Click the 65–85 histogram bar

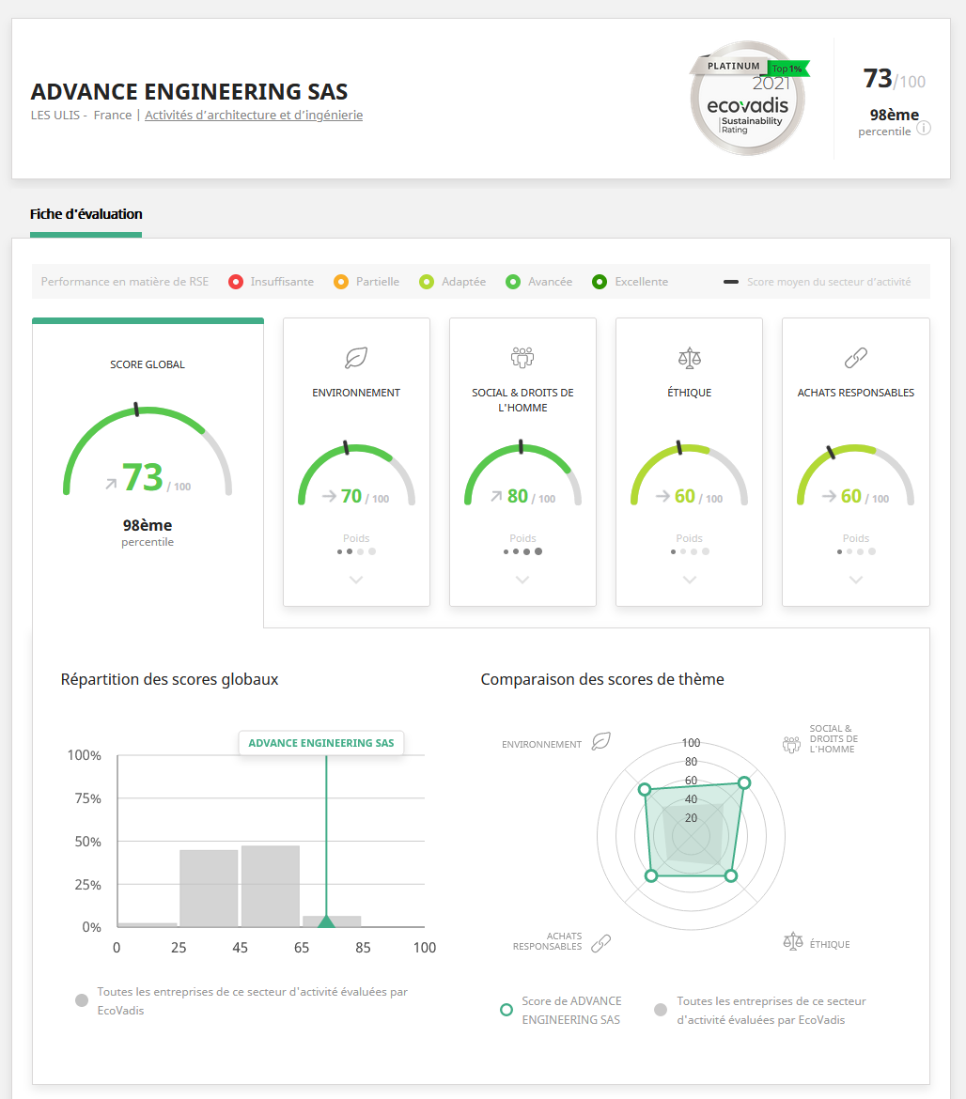pyautogui.click(x=332, y=921)
